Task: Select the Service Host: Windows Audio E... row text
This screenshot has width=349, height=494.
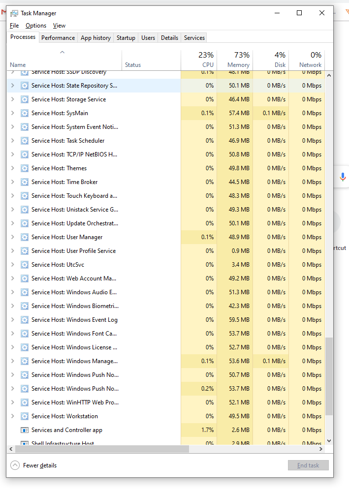Action: [x=74, y=292]
